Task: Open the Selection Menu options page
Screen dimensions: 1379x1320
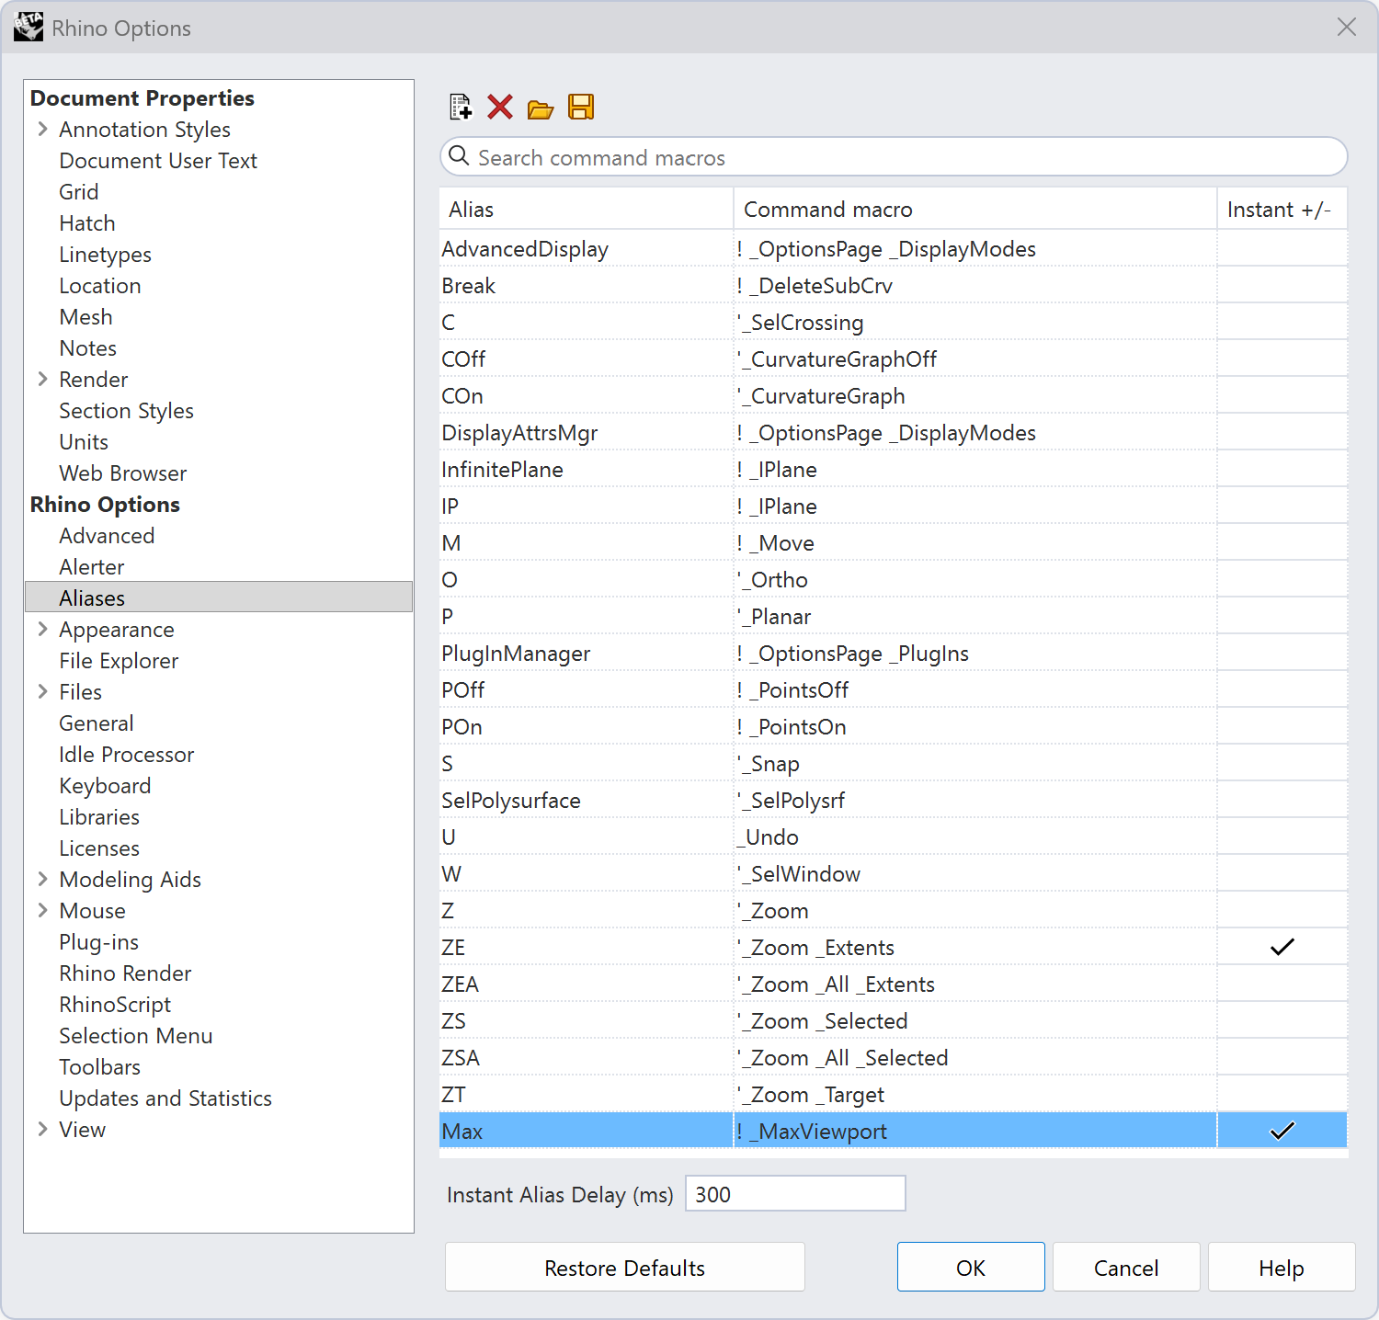Action: click(x=136, y=1036)
